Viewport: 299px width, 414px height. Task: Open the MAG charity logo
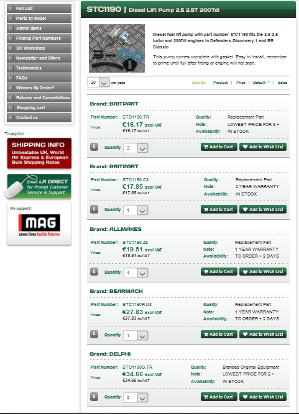pyautogui.click(x=39, y=224)
